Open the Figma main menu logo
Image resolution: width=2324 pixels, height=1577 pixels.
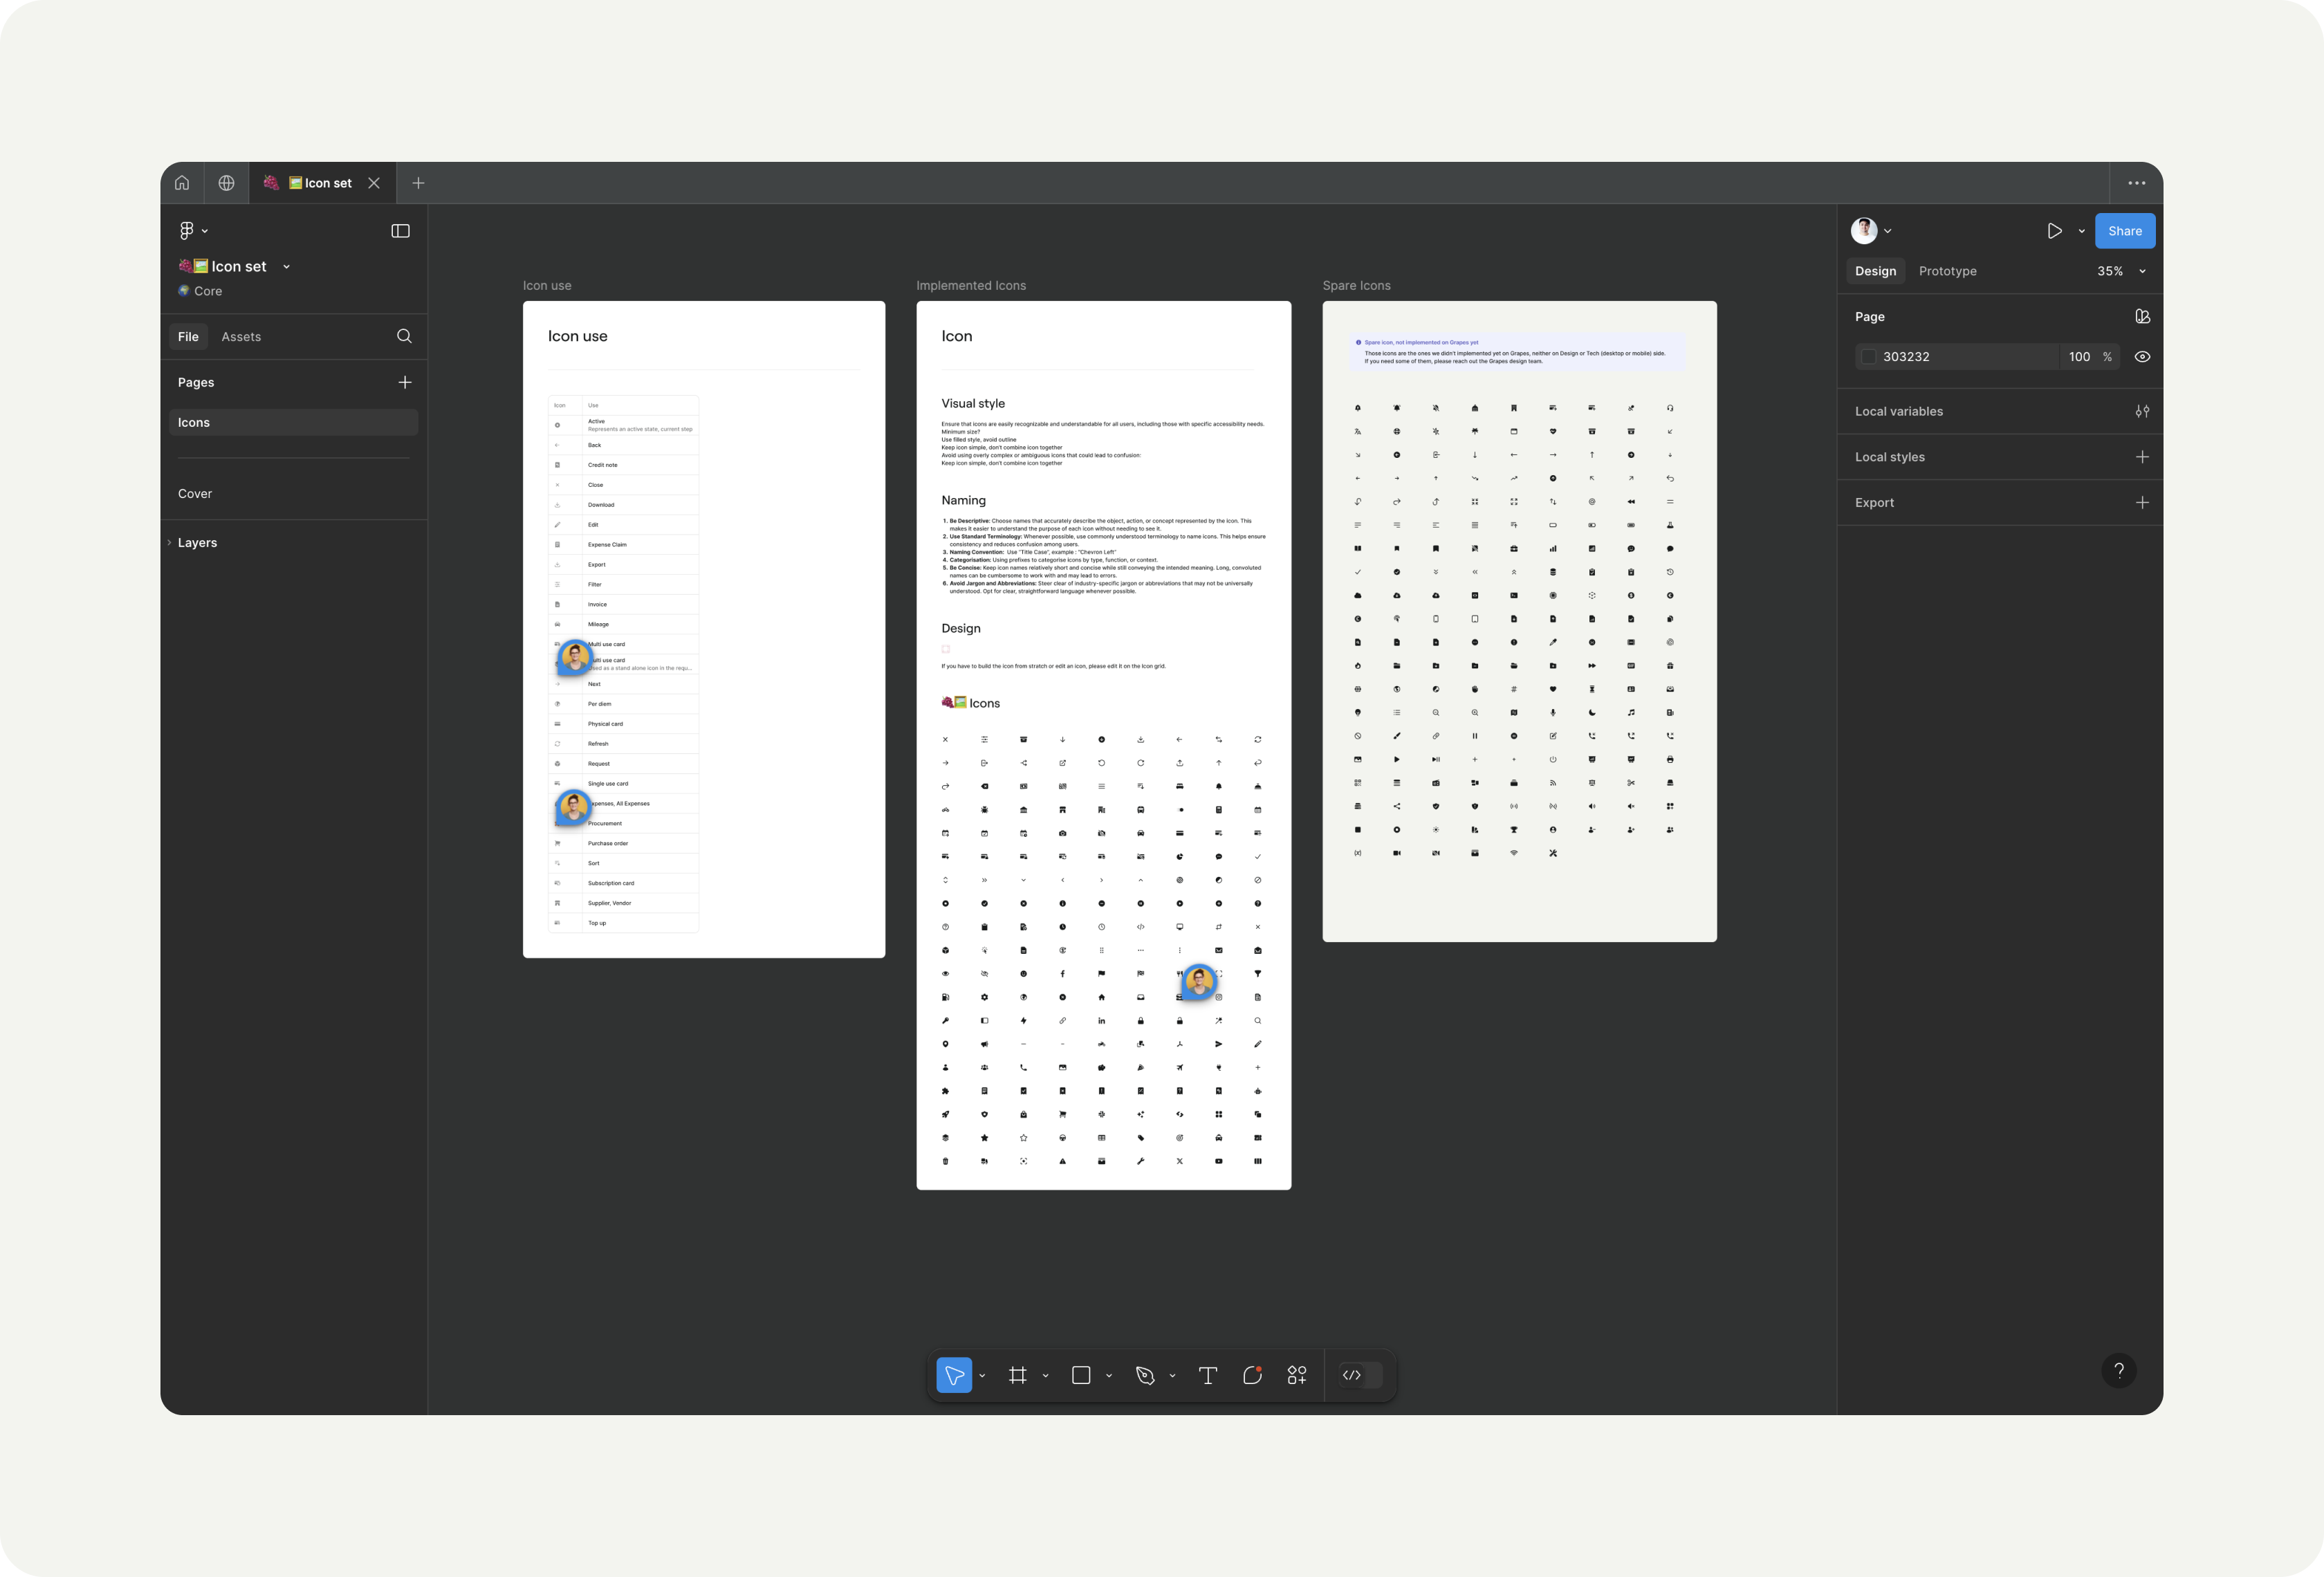187,231
